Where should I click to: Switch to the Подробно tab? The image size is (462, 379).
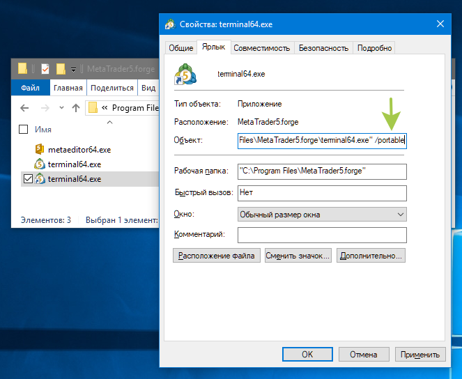pyautogui.click(x=374, y=47)
